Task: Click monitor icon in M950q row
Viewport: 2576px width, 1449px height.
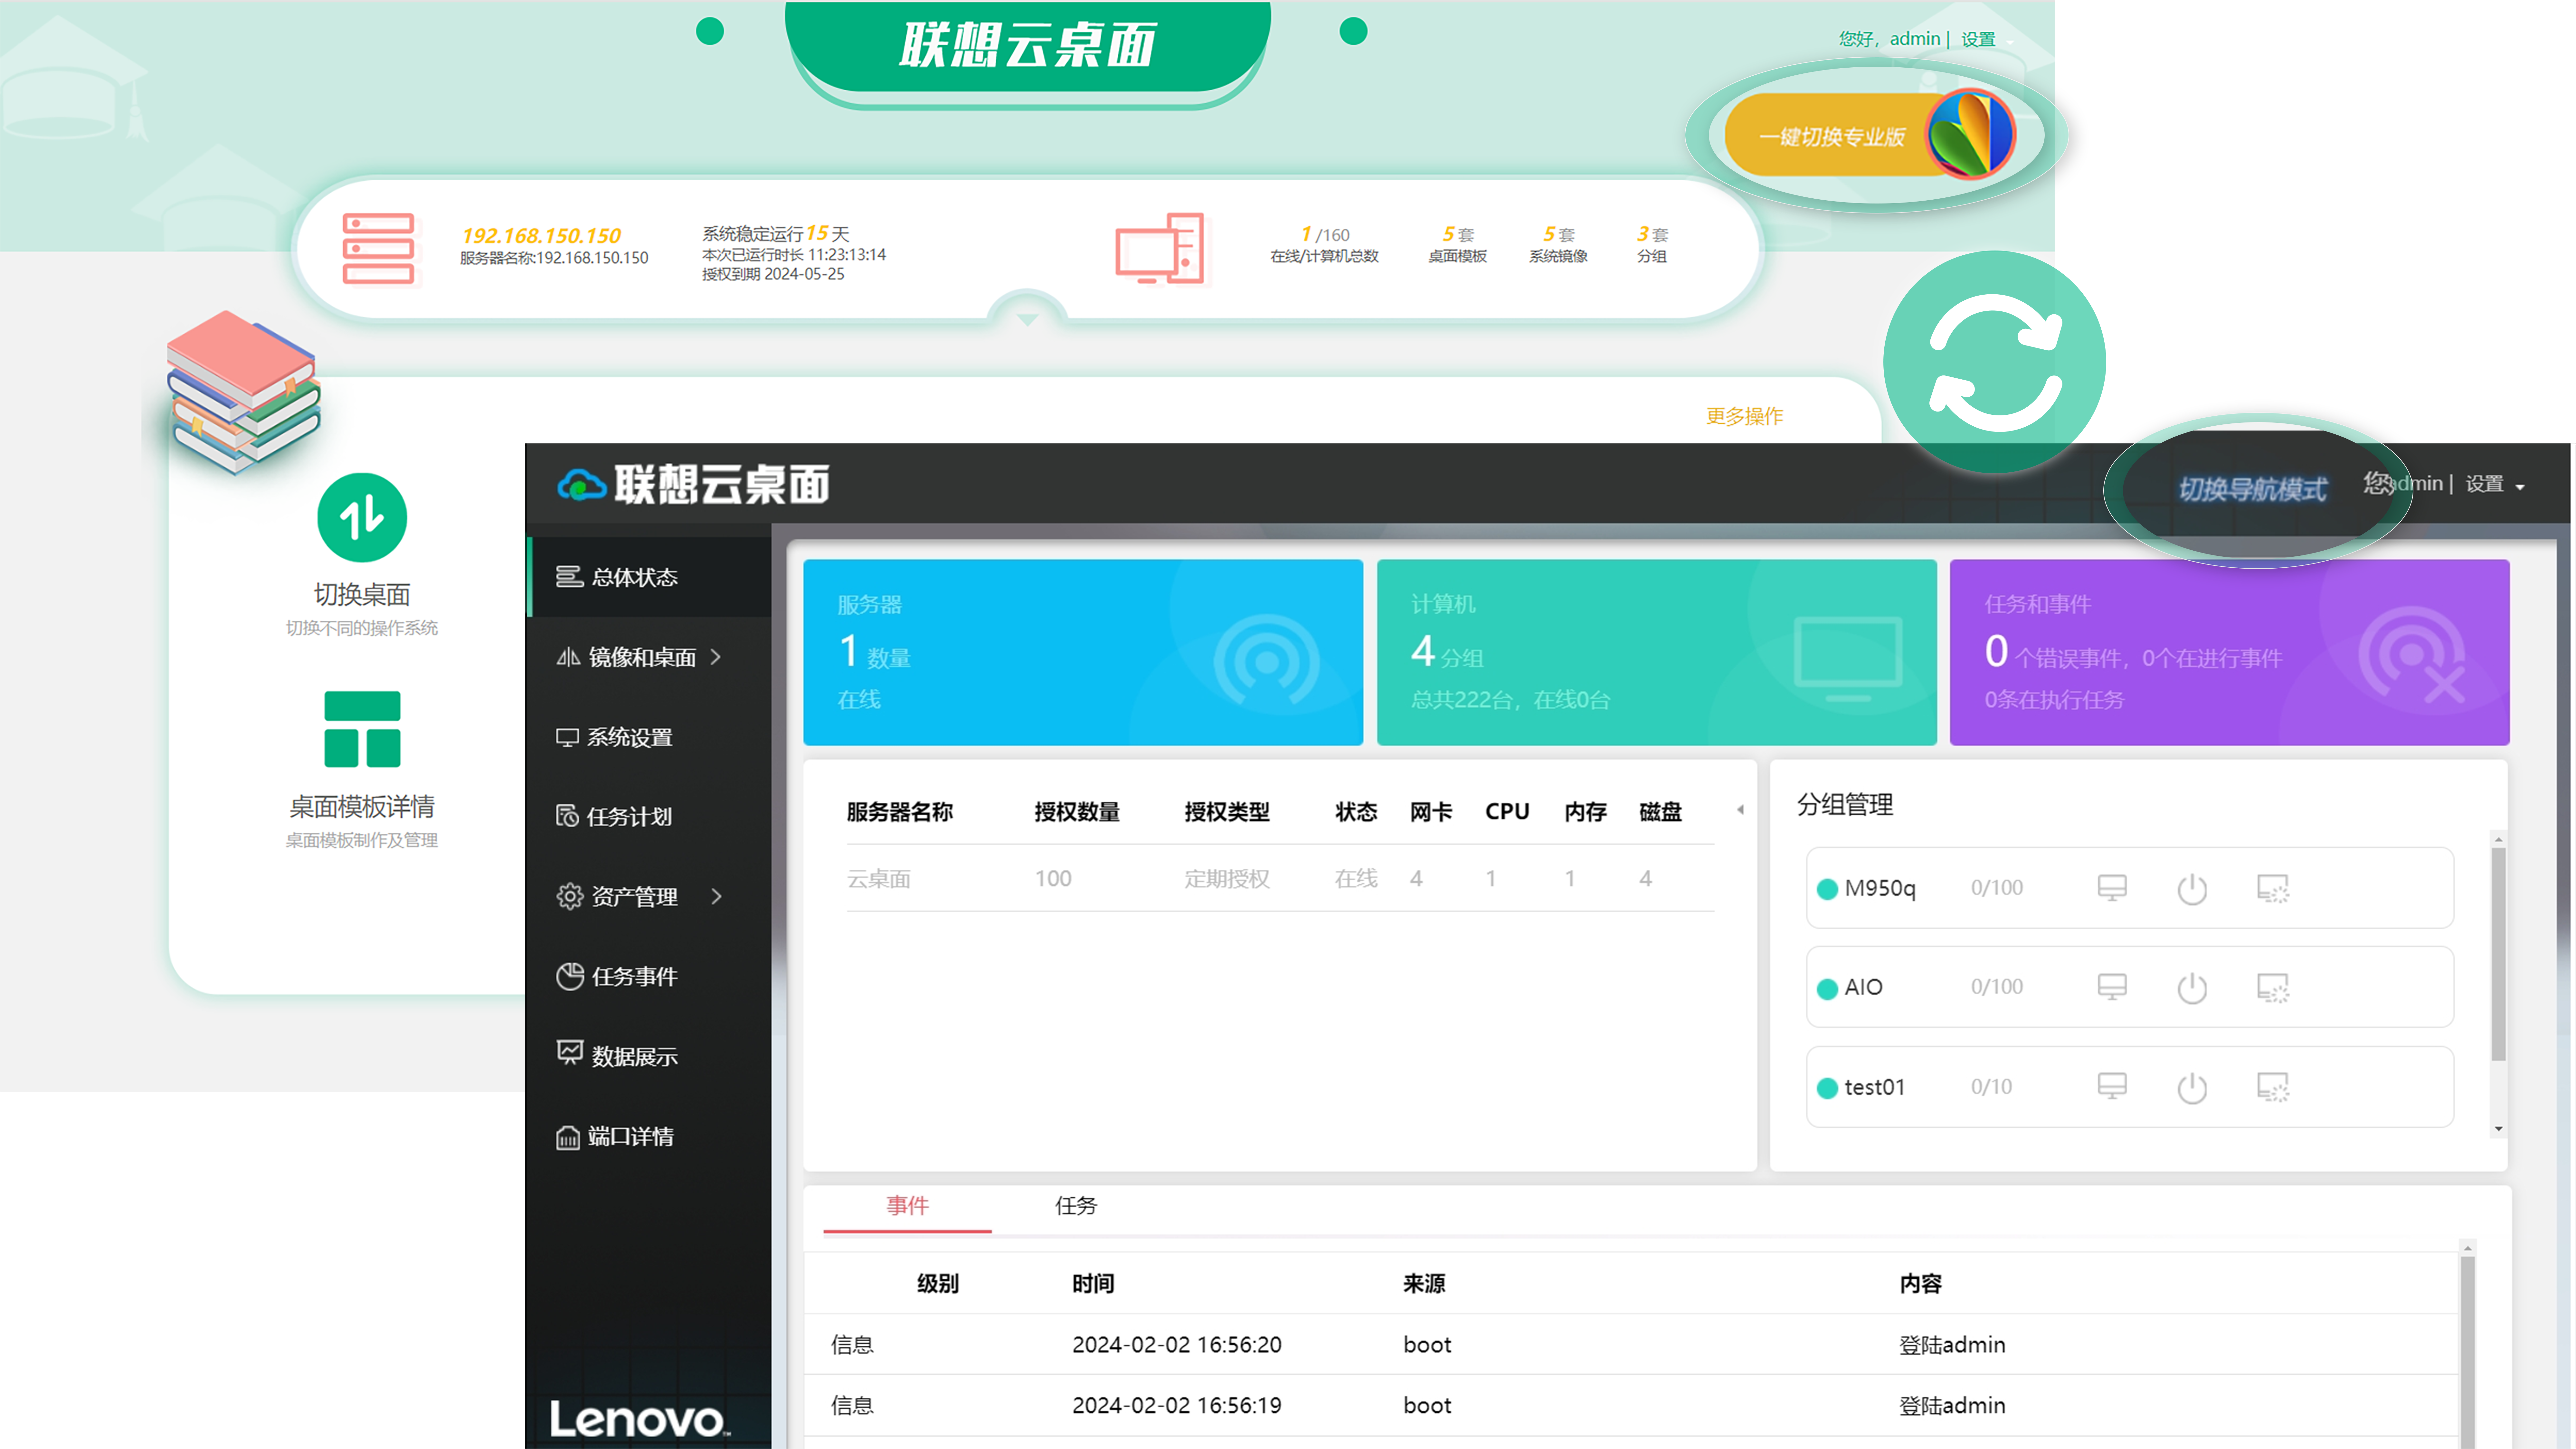Action: point(2112,888)
